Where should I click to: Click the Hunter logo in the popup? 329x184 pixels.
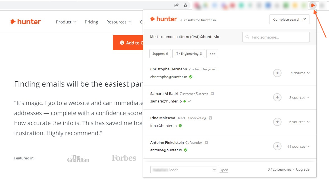[163, 19]
